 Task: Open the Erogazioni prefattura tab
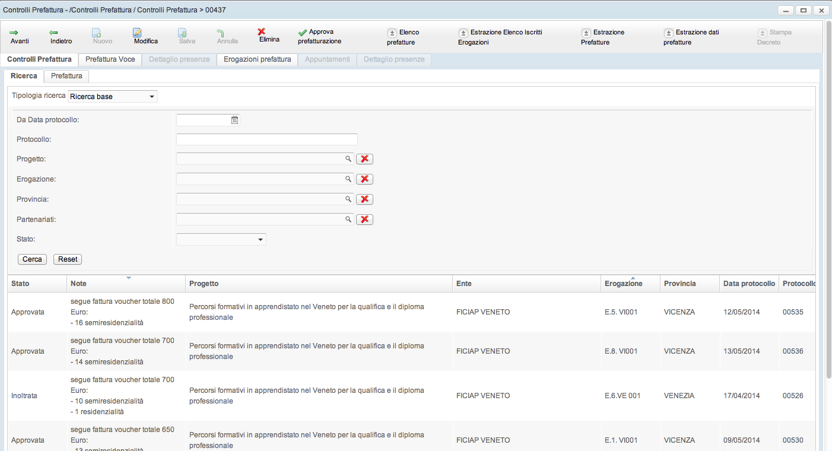point(257,59)
